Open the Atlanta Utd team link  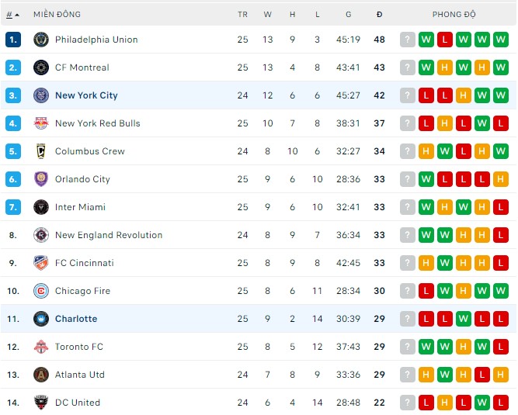80,375
